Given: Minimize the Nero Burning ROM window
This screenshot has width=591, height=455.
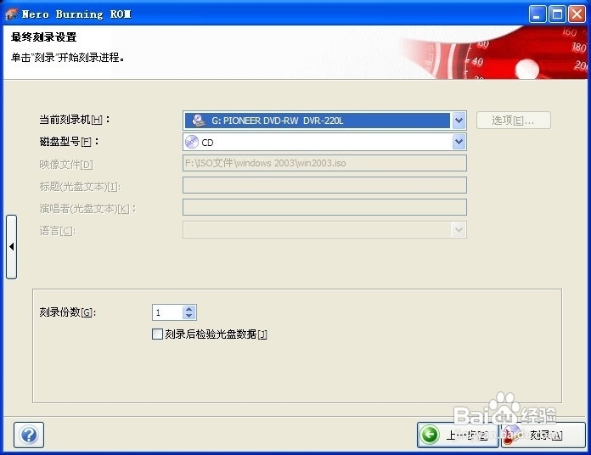Looking at the screenshot, I should [538, 14].
